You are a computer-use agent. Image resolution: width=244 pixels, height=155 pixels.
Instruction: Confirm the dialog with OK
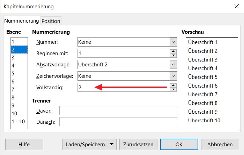[x=179, y=145]
